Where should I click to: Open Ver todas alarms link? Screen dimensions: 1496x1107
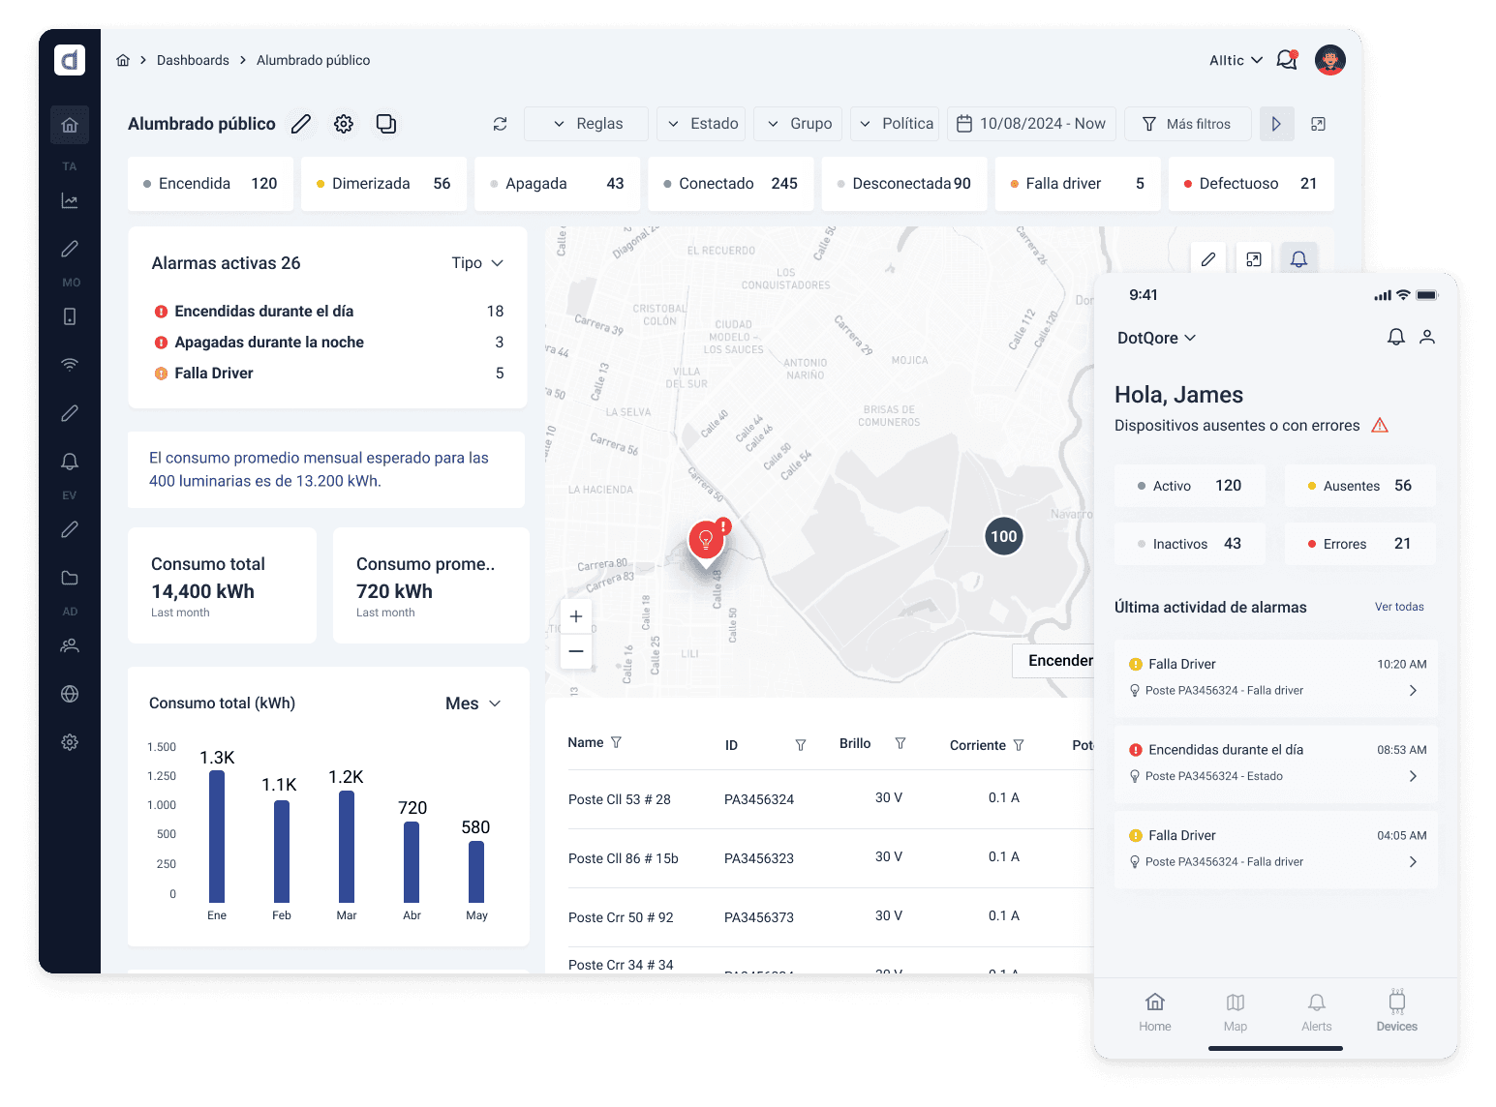[x=1399, y=607]
